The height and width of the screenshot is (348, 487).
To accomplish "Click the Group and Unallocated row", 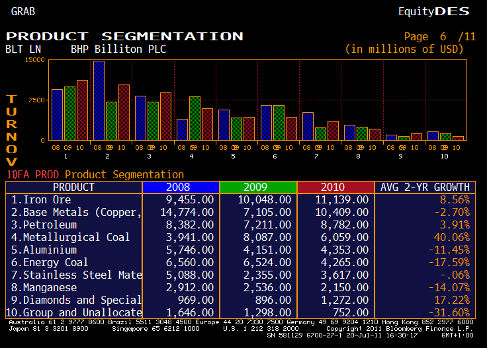I will (75, 312).
